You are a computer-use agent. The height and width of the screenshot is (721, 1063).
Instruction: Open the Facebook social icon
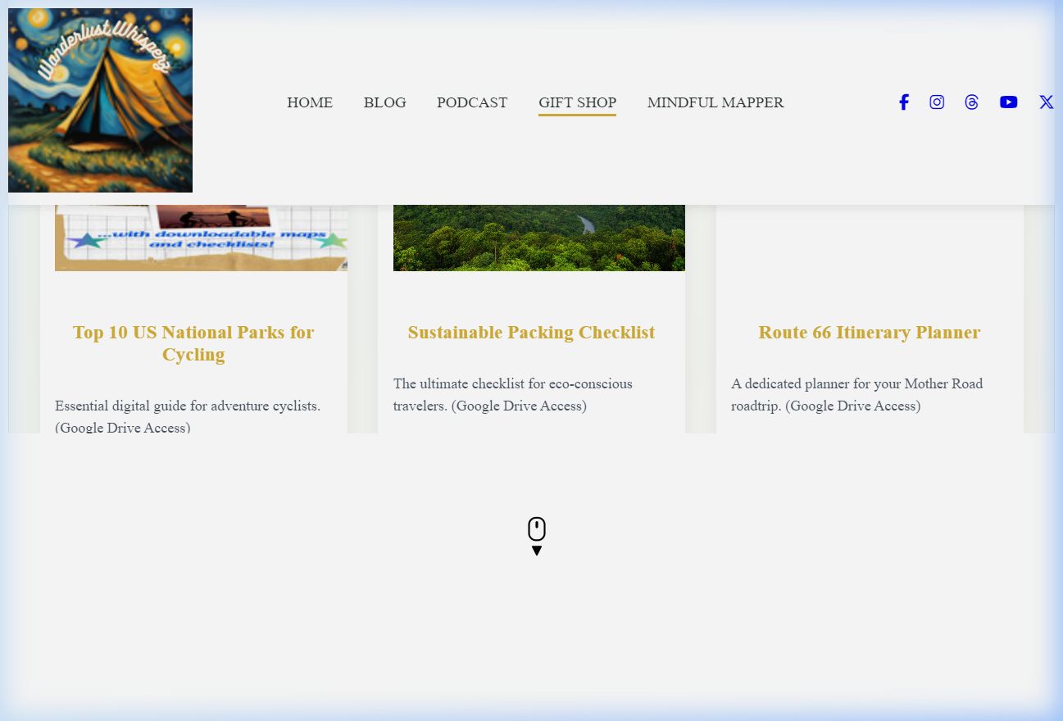click(903, 102)
